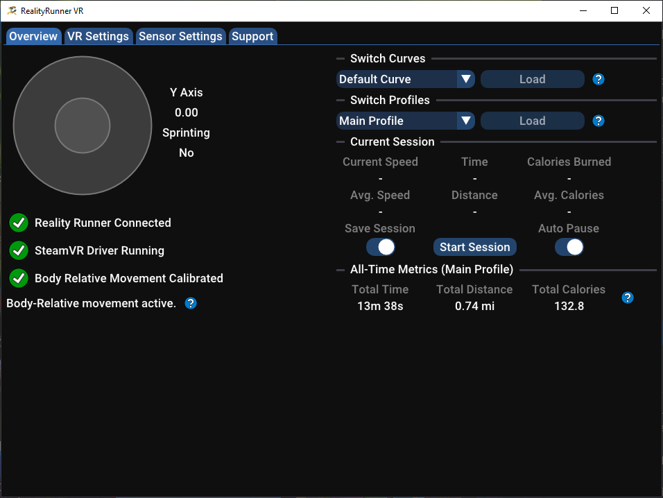Image resolution: width=663 pixels, height=498 pixels.
Task: Maximize the RealityRunner VR window
Action: [x=614, y=10]
